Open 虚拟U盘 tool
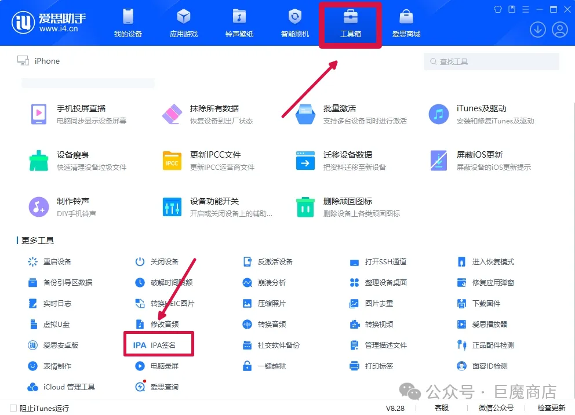 pos(49,325)
